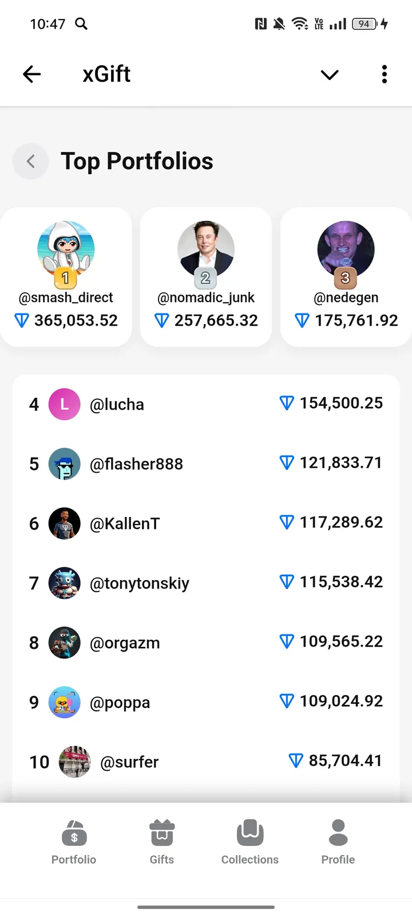The image size is (412, 917).
Task: Switch to the Gifts tab
Action: point(162,841)
